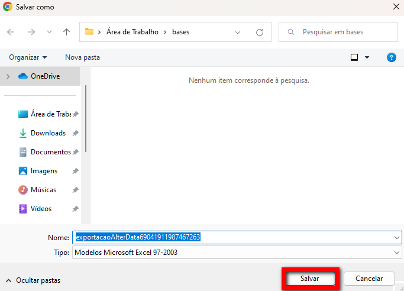The height and width of the screenshot is (291, 404).
Task: Select Vídeos in the navigation pane
Action: point(41,209)
